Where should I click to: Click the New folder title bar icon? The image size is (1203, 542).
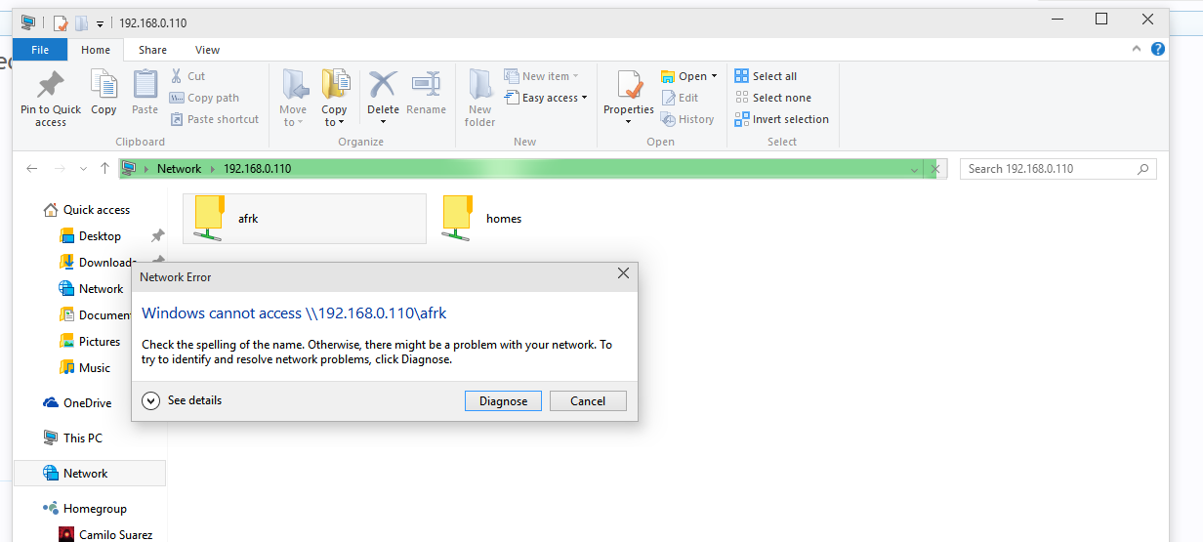(82, 21)
